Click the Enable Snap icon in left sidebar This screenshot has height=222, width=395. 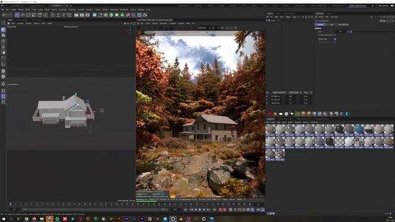3,84
